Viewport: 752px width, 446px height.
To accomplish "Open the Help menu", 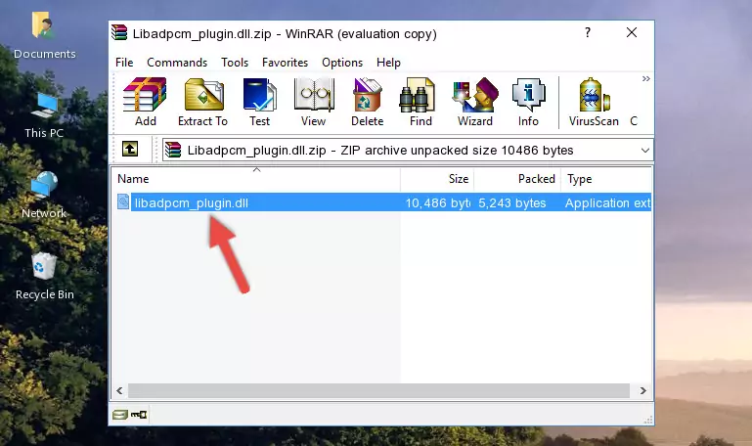I will (388, 63).
